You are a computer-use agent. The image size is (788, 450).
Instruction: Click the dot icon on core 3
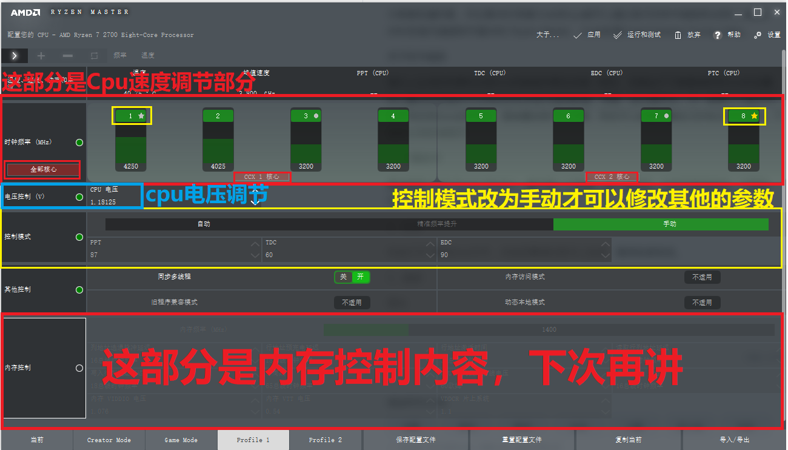point(316,115)
